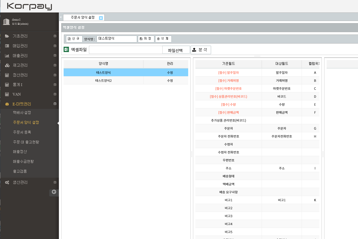This screenshot has width=358, height=239.
Task: Click the 매입관리 menu icon
Action: click(x=7, y=46)
